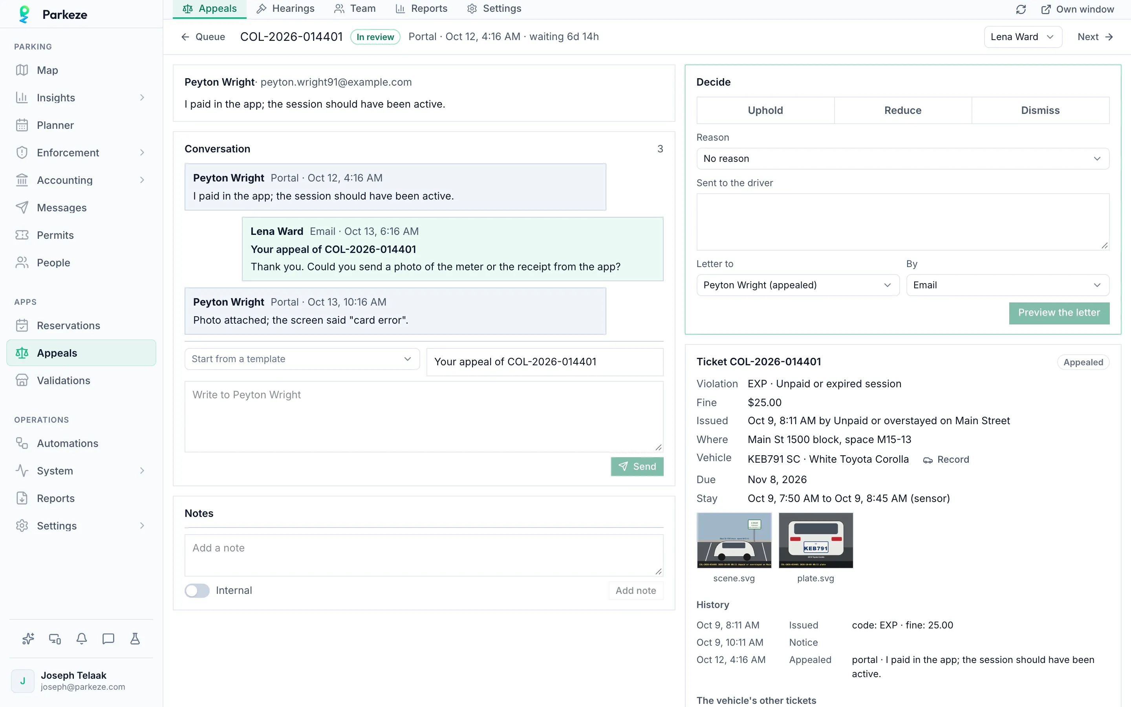The width and height of the screenshot is (1131, 707).
Task: Open the Settings top tab
Action: tap(494, 9)
